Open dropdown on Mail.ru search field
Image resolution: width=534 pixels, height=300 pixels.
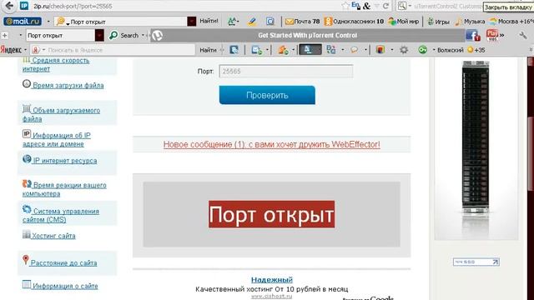click(x=192, y=22)
